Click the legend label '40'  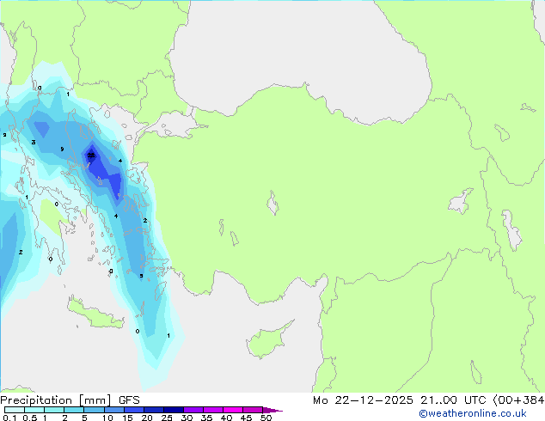click(x=226, y=418)
